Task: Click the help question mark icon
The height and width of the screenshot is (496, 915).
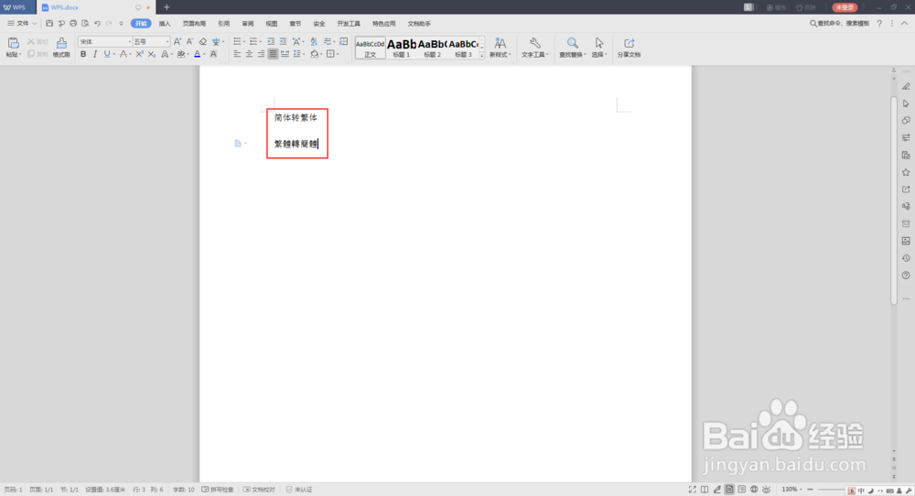Action: tap(879, 24)
